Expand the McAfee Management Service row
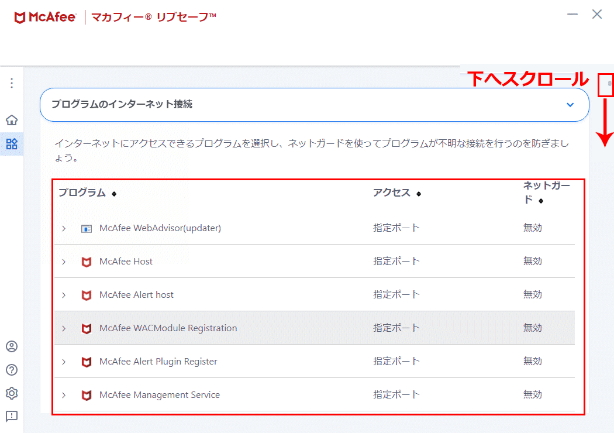Screen dimensions: 614x433 coord(64,395)
